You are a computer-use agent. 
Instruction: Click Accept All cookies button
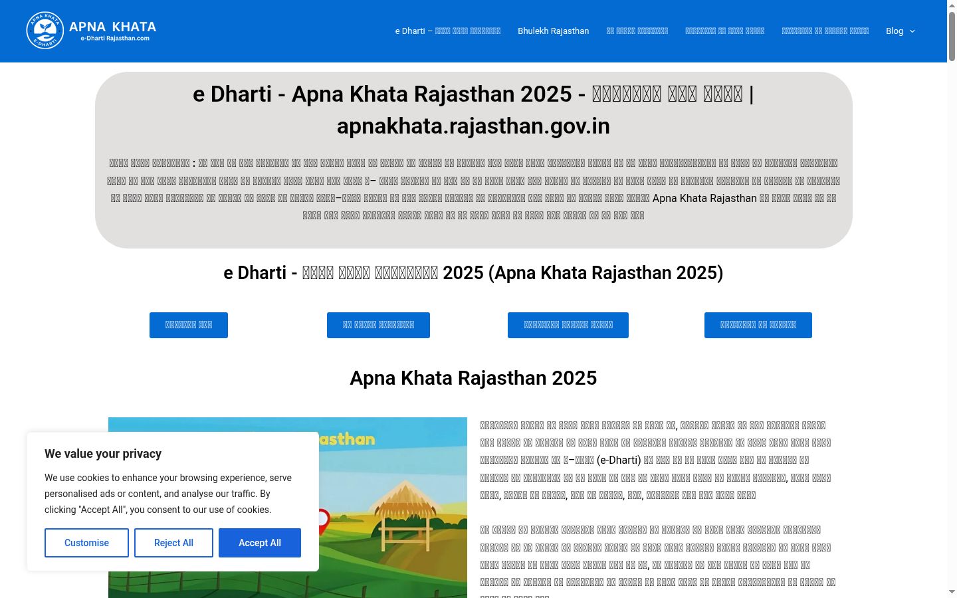(260, 543)
